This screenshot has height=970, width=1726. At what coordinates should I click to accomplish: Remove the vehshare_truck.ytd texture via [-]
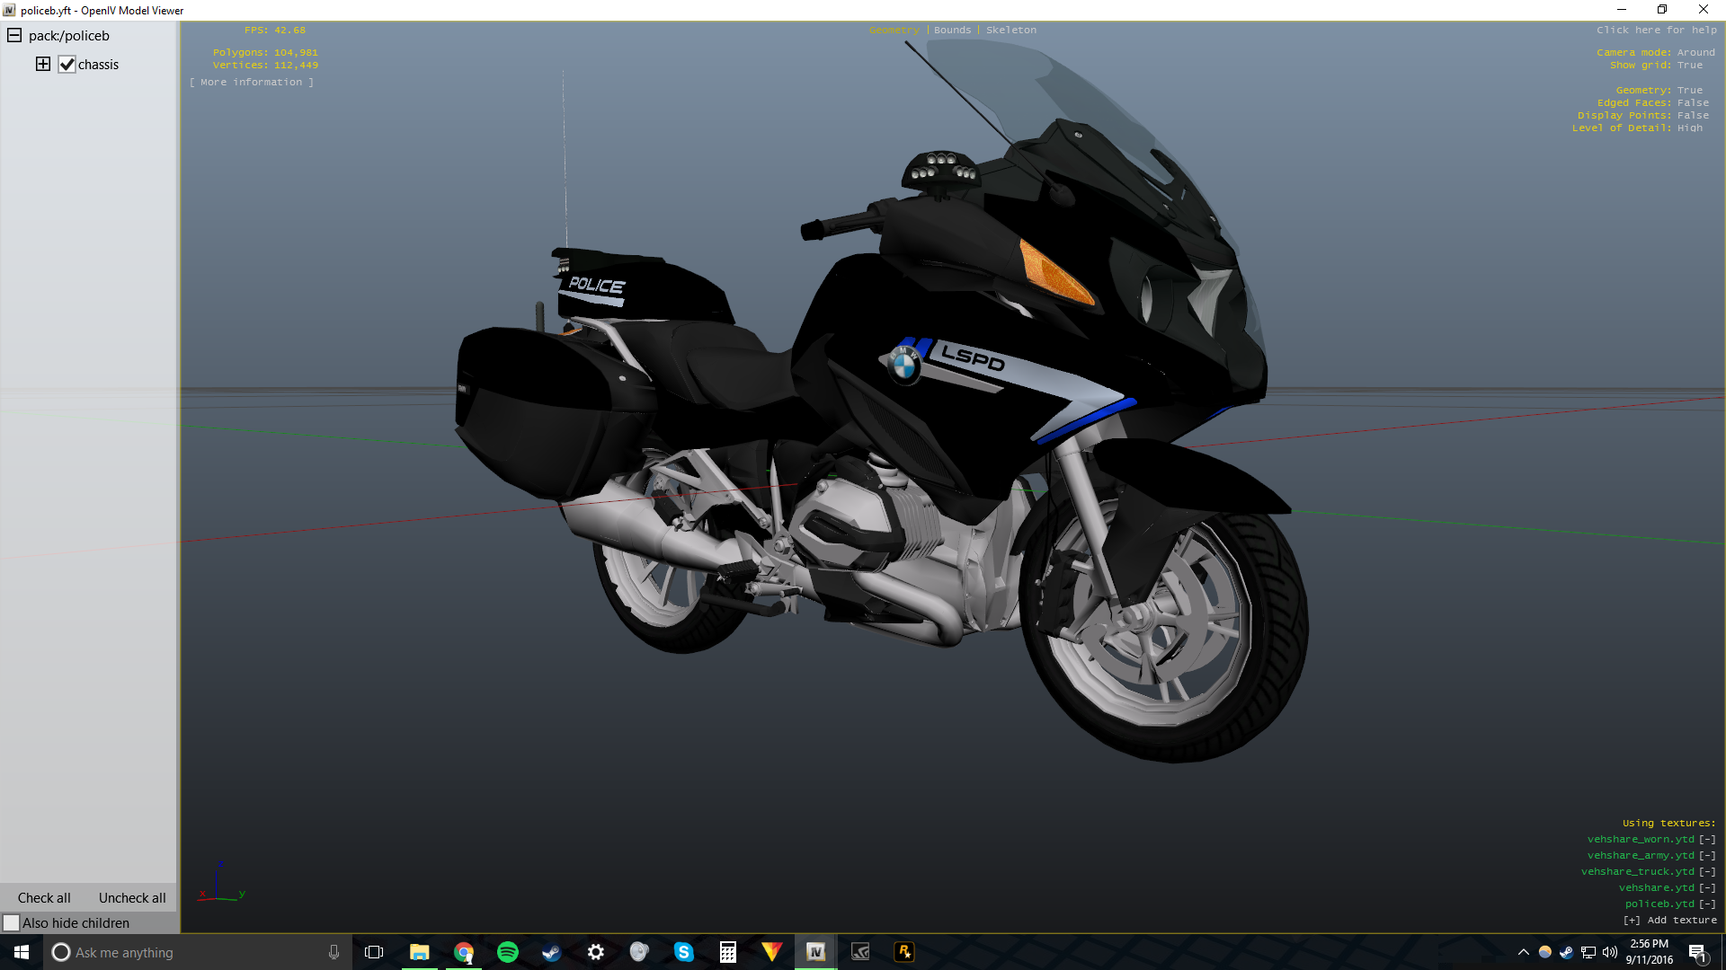tap(1707, 871)
